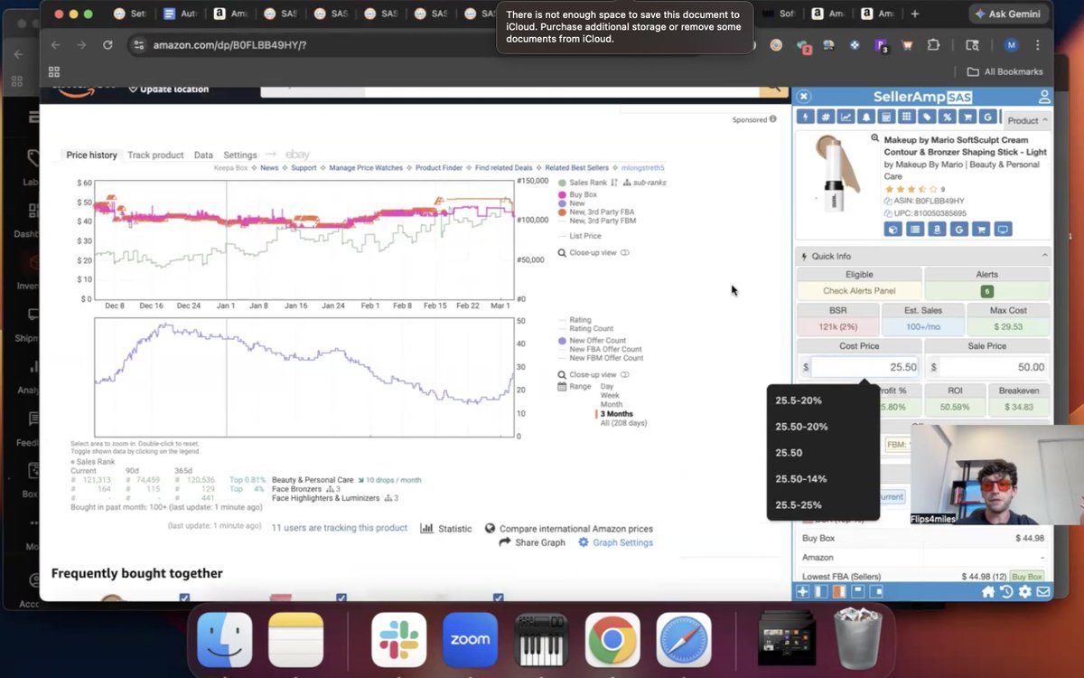
Task: Toggle Sales Rank series in Keepa legend
Action: pos(583,183)
